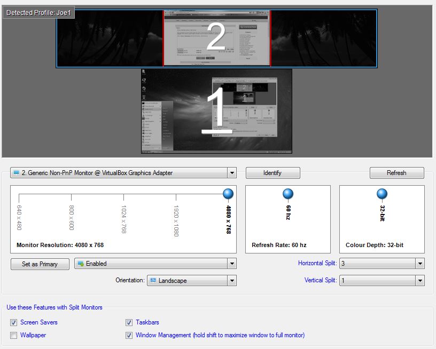This screenshot has height=349, width=436.
Task: Toggle the Taskbars checkbox
Action: click(129, 322)
